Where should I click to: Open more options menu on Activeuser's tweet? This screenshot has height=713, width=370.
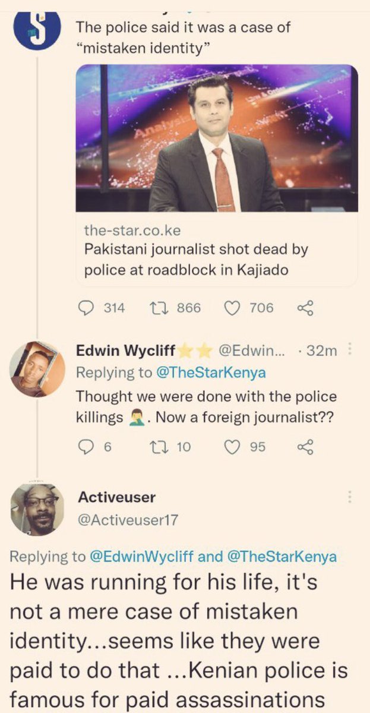tap(350, 497)
